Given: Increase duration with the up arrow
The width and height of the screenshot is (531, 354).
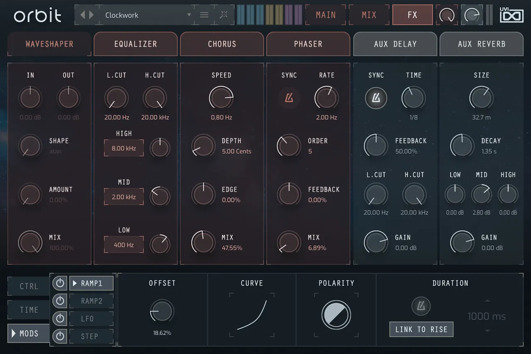Looking at the screenshot, I should pos(487,301).
